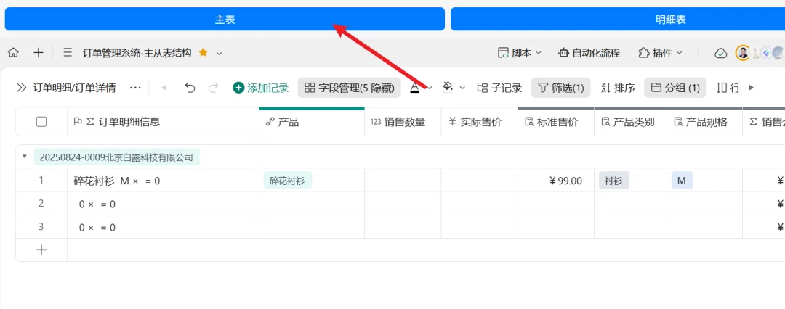Open the hamburger menu icon
The height and width of the screenshot is (309, 785).
tap(68, 52)
